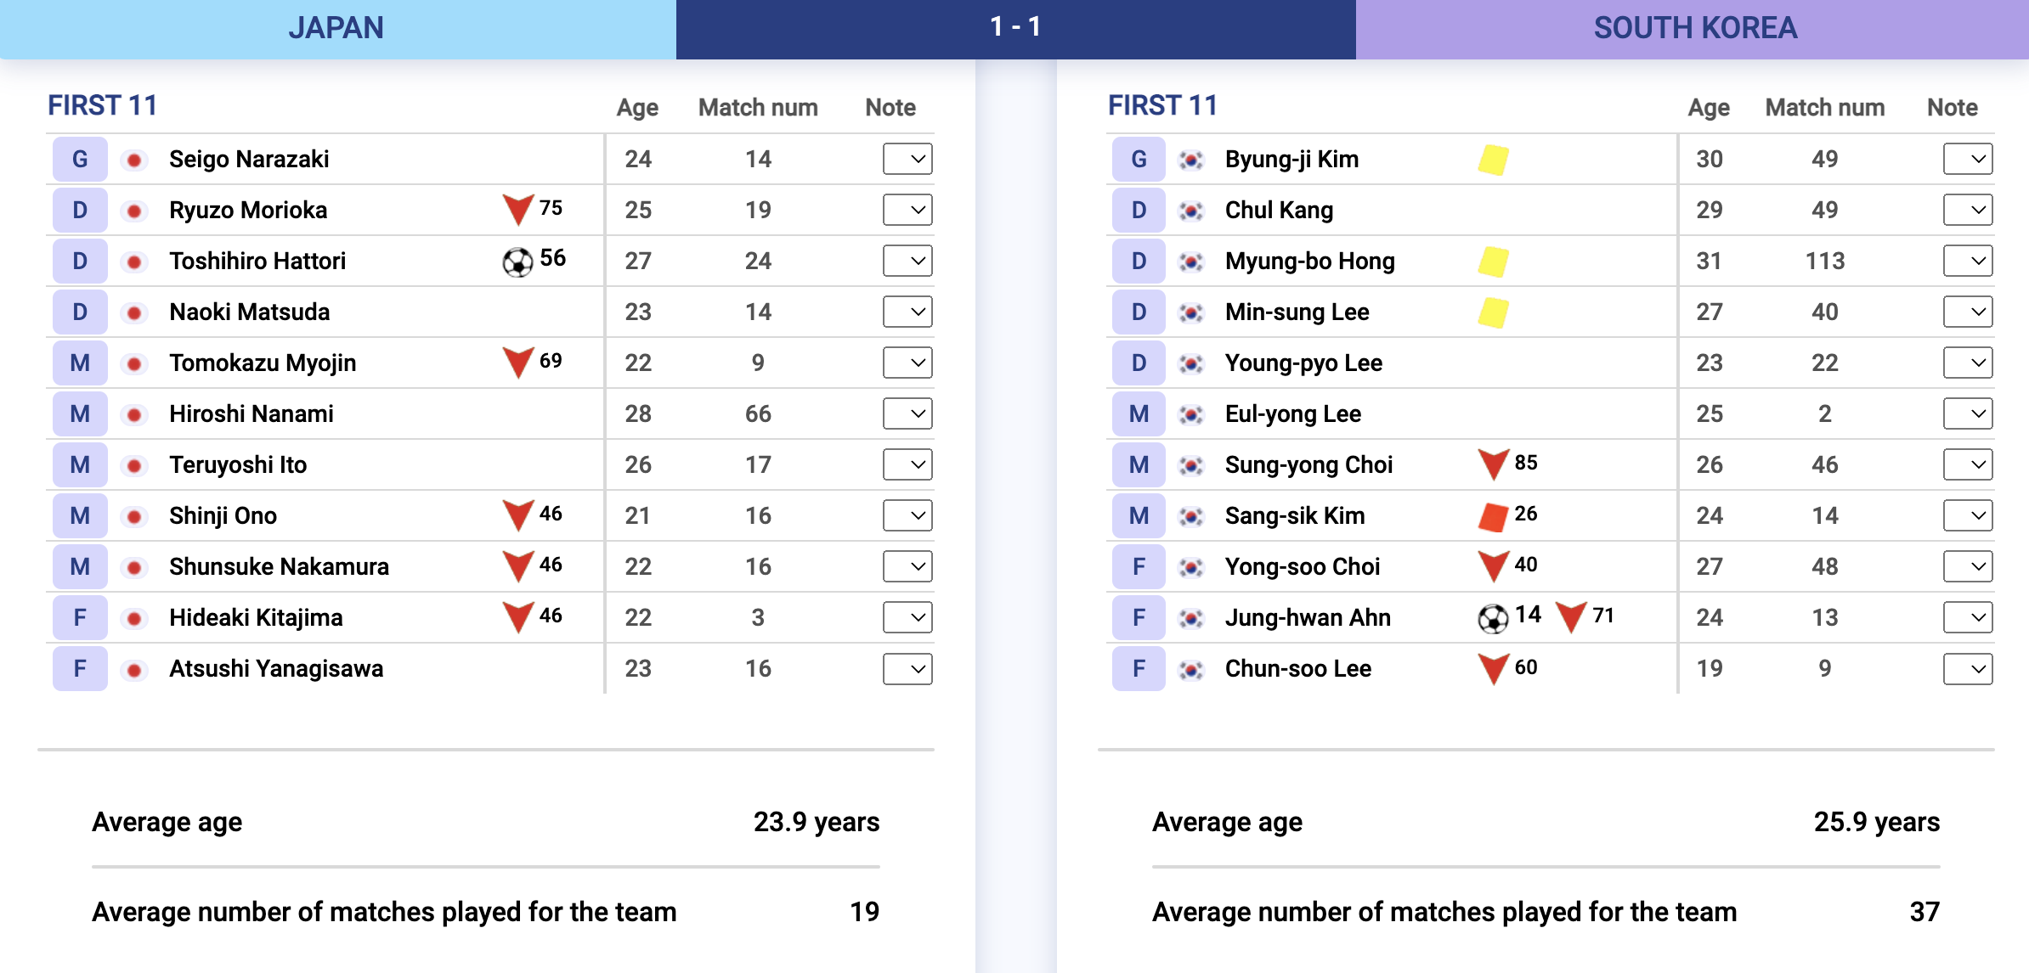Switch to the JAPAN tab

[x=337, y=27]
